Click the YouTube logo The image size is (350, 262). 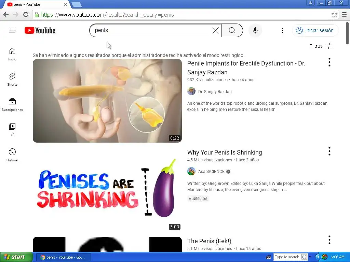(40, 30)
